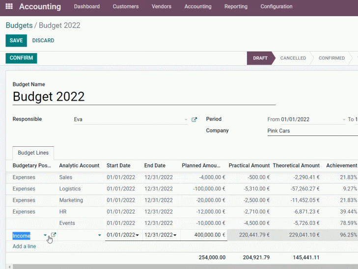Expand the Period From date dropdown
This screenshot has width=358, height=269.
click(x=344, y=120)
